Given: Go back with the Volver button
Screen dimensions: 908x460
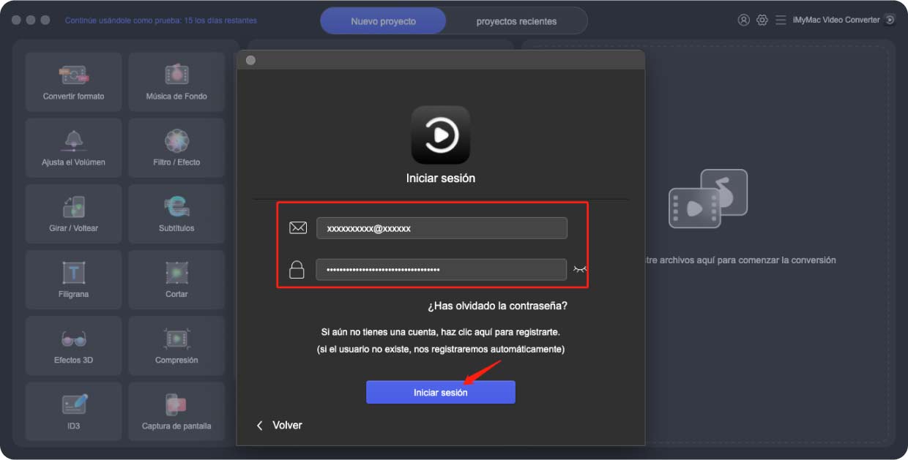Looking at the screenshot, I should point(279,426).
